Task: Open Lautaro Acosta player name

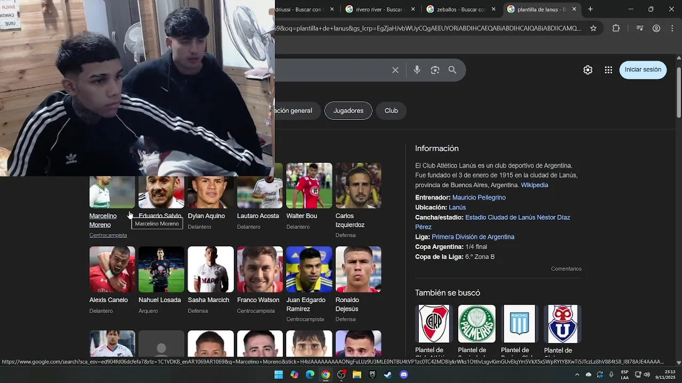Action: point(258,216)
